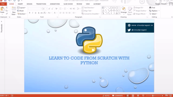Click the zoom in plus button
The image size is (173, 97).
[x=162, y=96]
